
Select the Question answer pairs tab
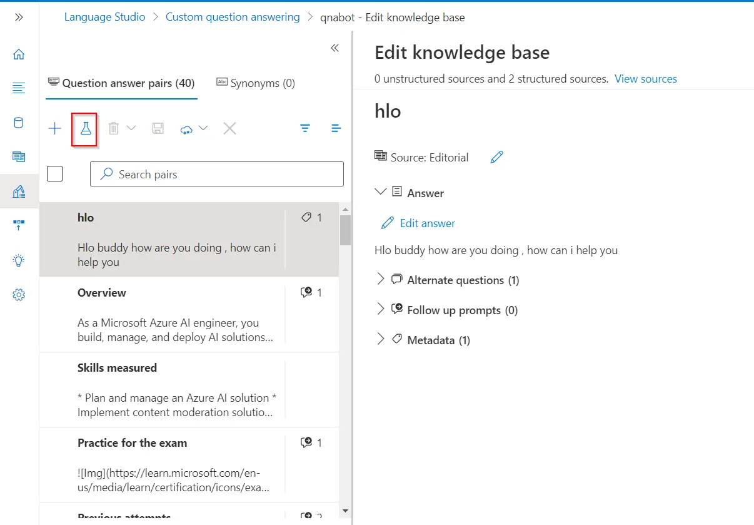tap(121, 83)
